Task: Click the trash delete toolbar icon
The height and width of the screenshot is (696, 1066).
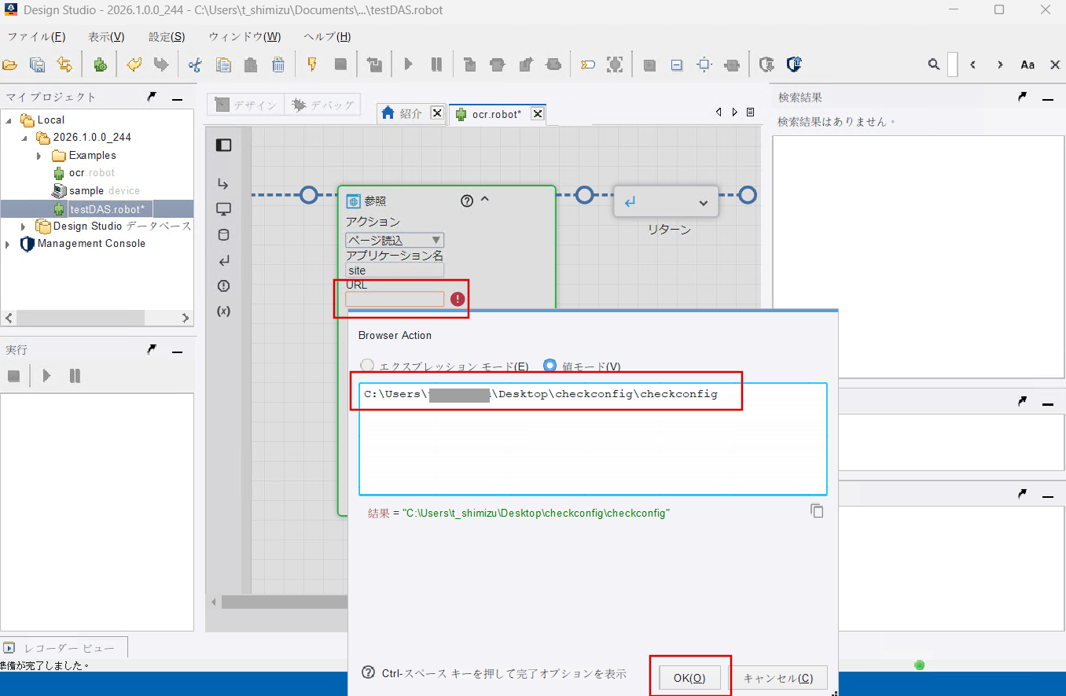Action: point(278,64)
